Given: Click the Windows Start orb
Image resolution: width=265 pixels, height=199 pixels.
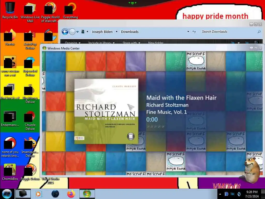Looking at the screenshot, I should pos(7,194).
